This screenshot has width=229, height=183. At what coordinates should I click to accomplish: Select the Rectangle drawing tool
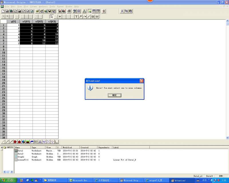pos(93,17)
